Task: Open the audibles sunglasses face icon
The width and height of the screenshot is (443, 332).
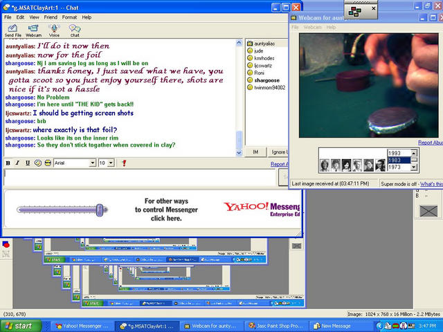Action: [x=48, y=163]
